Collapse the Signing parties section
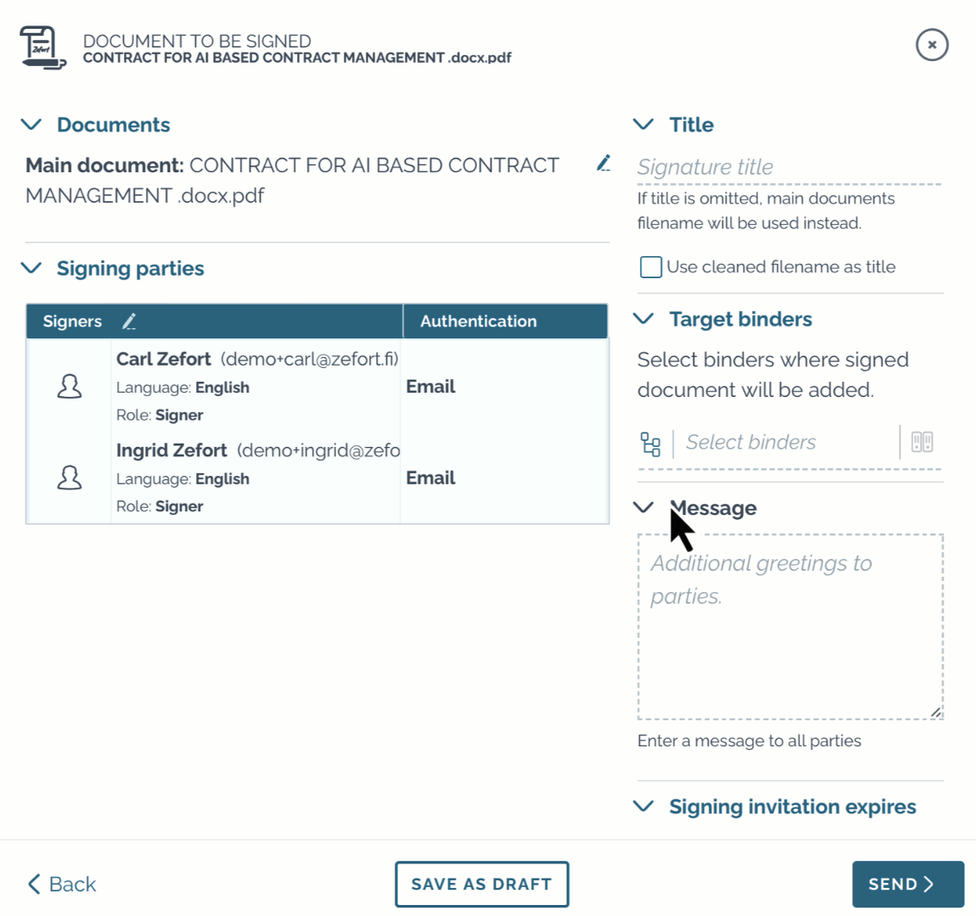 click(31, 268)
